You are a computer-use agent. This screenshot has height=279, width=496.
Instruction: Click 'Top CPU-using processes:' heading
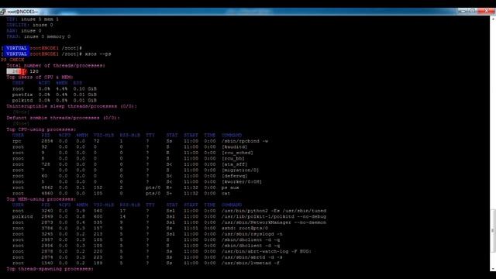[41, 129]
